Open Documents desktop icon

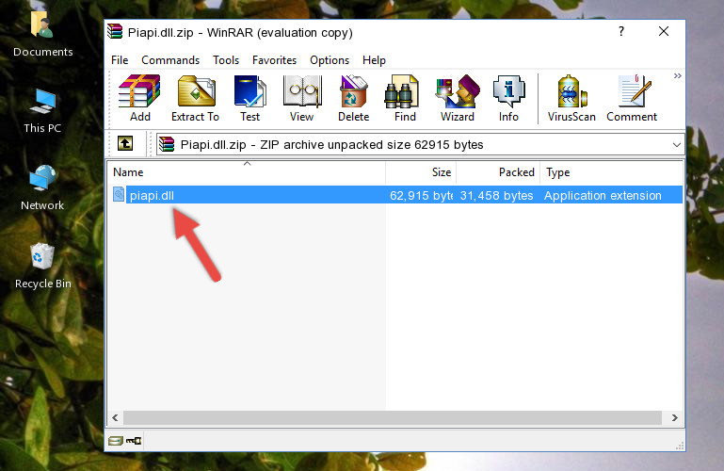(42, 33)
